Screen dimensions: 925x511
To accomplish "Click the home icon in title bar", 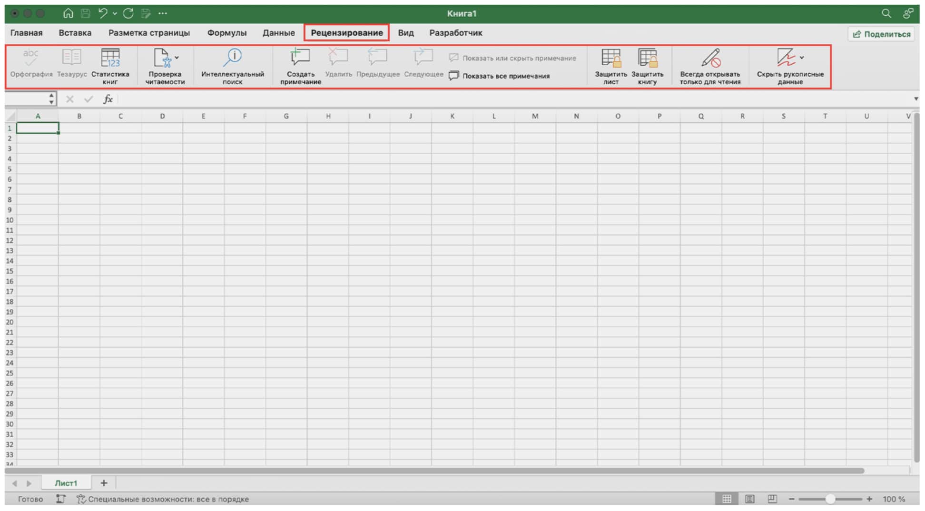I will tap(68, 13).
